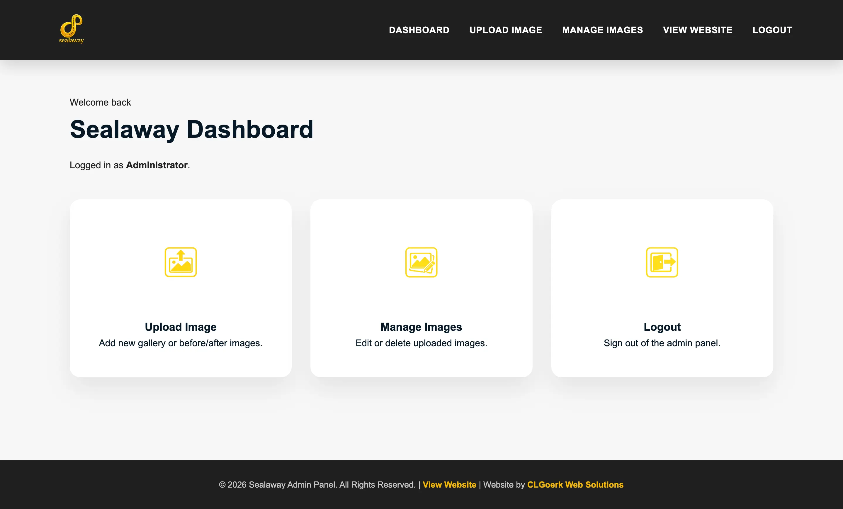The image size is (843, 509).
Task: Click the 'Welcome back' text
Action: tap(100, 102)
